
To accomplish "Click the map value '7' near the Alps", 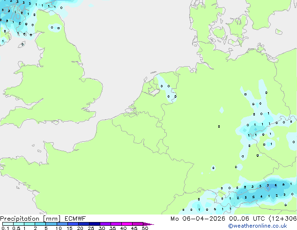I will pyautogui.click(x=268, y=185).
